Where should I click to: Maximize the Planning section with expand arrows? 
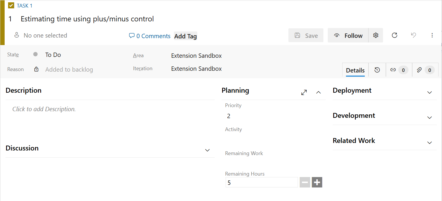click(304, 92)
